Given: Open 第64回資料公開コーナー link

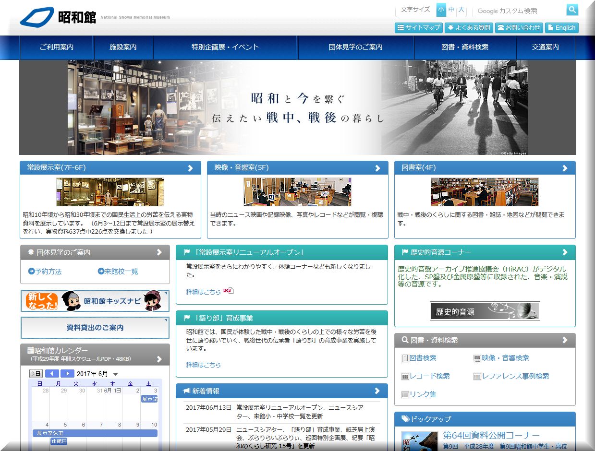Looking at the screenshot, I should 491,435.
